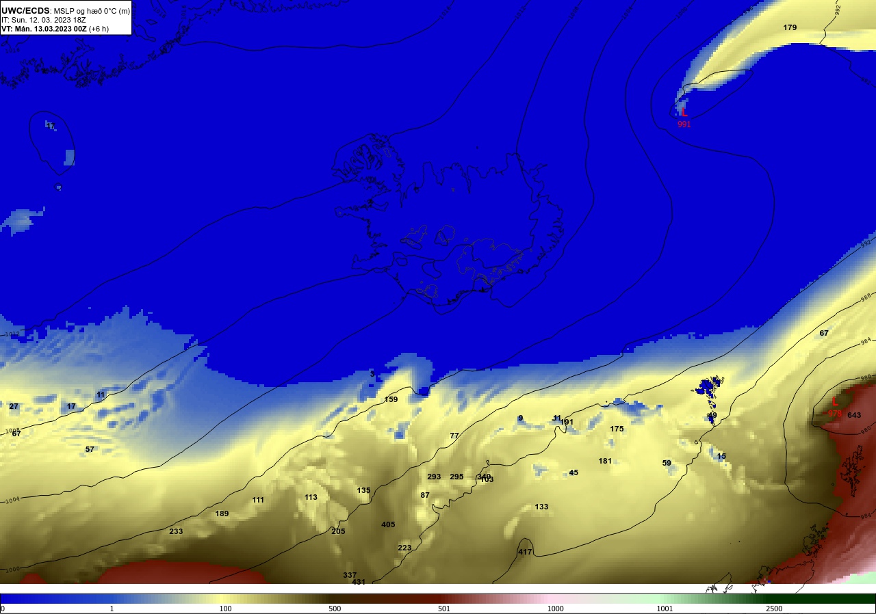Image resolution: width=876 pixels, height=614 pixels.
Task: Click the title "UWC/ECDS: MSLP og hæð 0°C (m)"
Action: click(66, 10)
